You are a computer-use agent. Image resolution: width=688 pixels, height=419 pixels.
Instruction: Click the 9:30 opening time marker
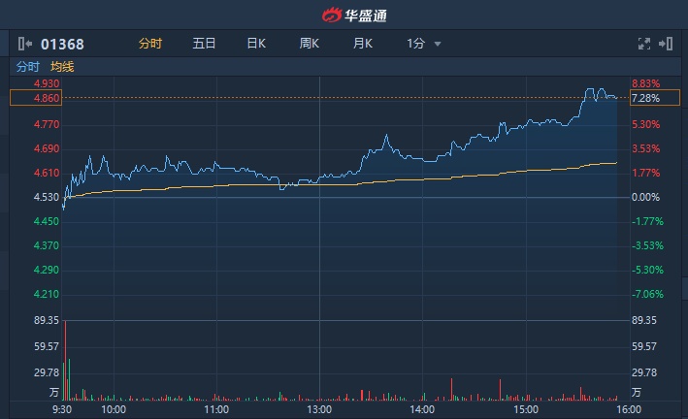(61, 409)
